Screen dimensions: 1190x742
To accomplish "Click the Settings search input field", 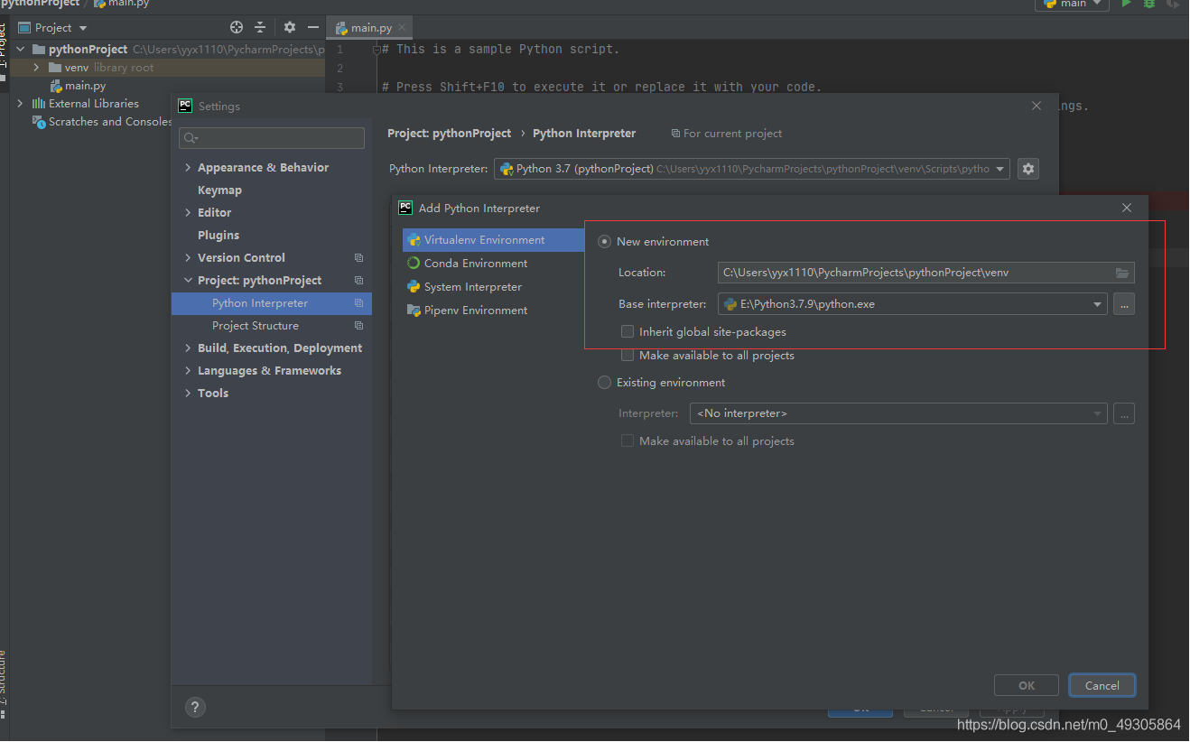I will point(272,138).
